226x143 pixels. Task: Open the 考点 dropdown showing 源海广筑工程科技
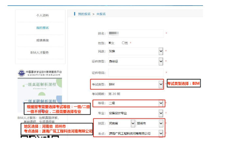pos(135,134)
